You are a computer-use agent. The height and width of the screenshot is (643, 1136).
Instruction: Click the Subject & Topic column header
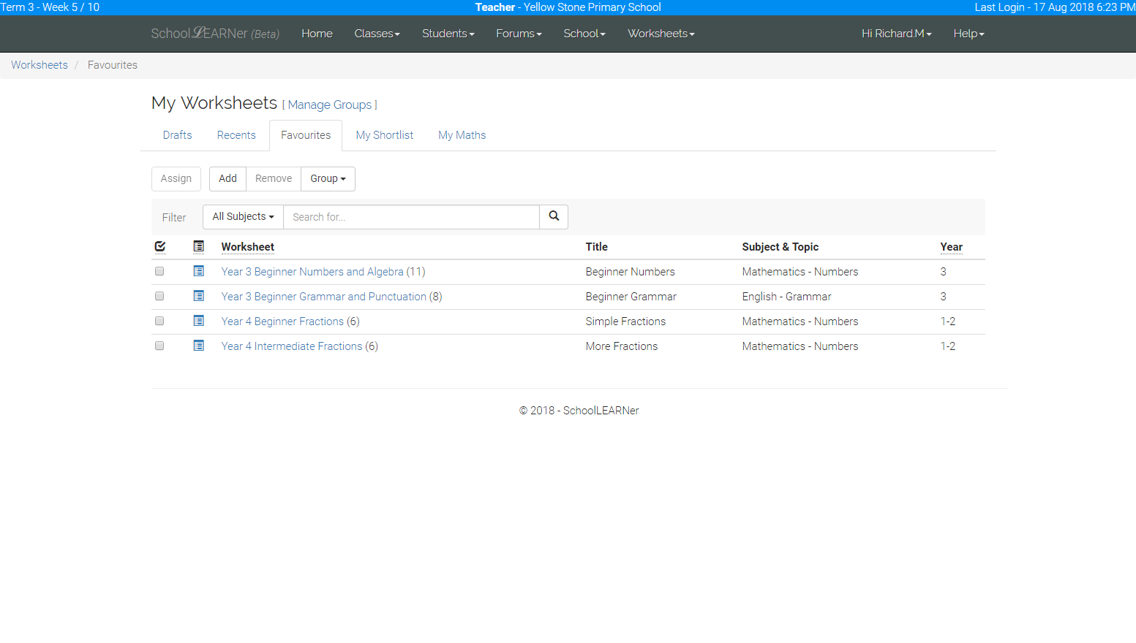pos(780,247)
